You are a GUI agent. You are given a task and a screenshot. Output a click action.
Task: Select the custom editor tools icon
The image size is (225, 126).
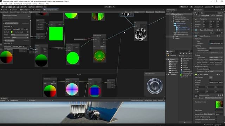[25, 7]
